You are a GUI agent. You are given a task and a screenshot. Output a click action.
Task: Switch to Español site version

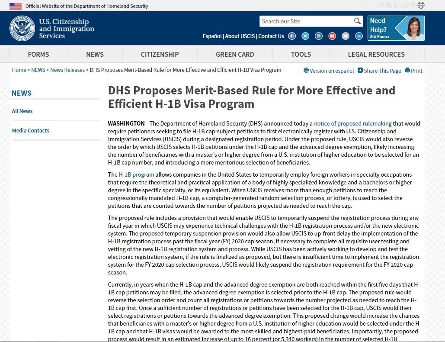(x=212, y=36)
